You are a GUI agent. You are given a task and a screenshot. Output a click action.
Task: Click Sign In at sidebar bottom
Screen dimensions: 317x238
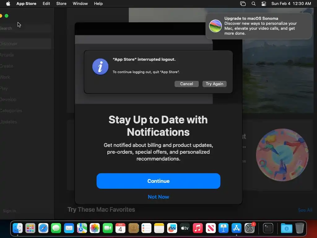pos(9,211)
